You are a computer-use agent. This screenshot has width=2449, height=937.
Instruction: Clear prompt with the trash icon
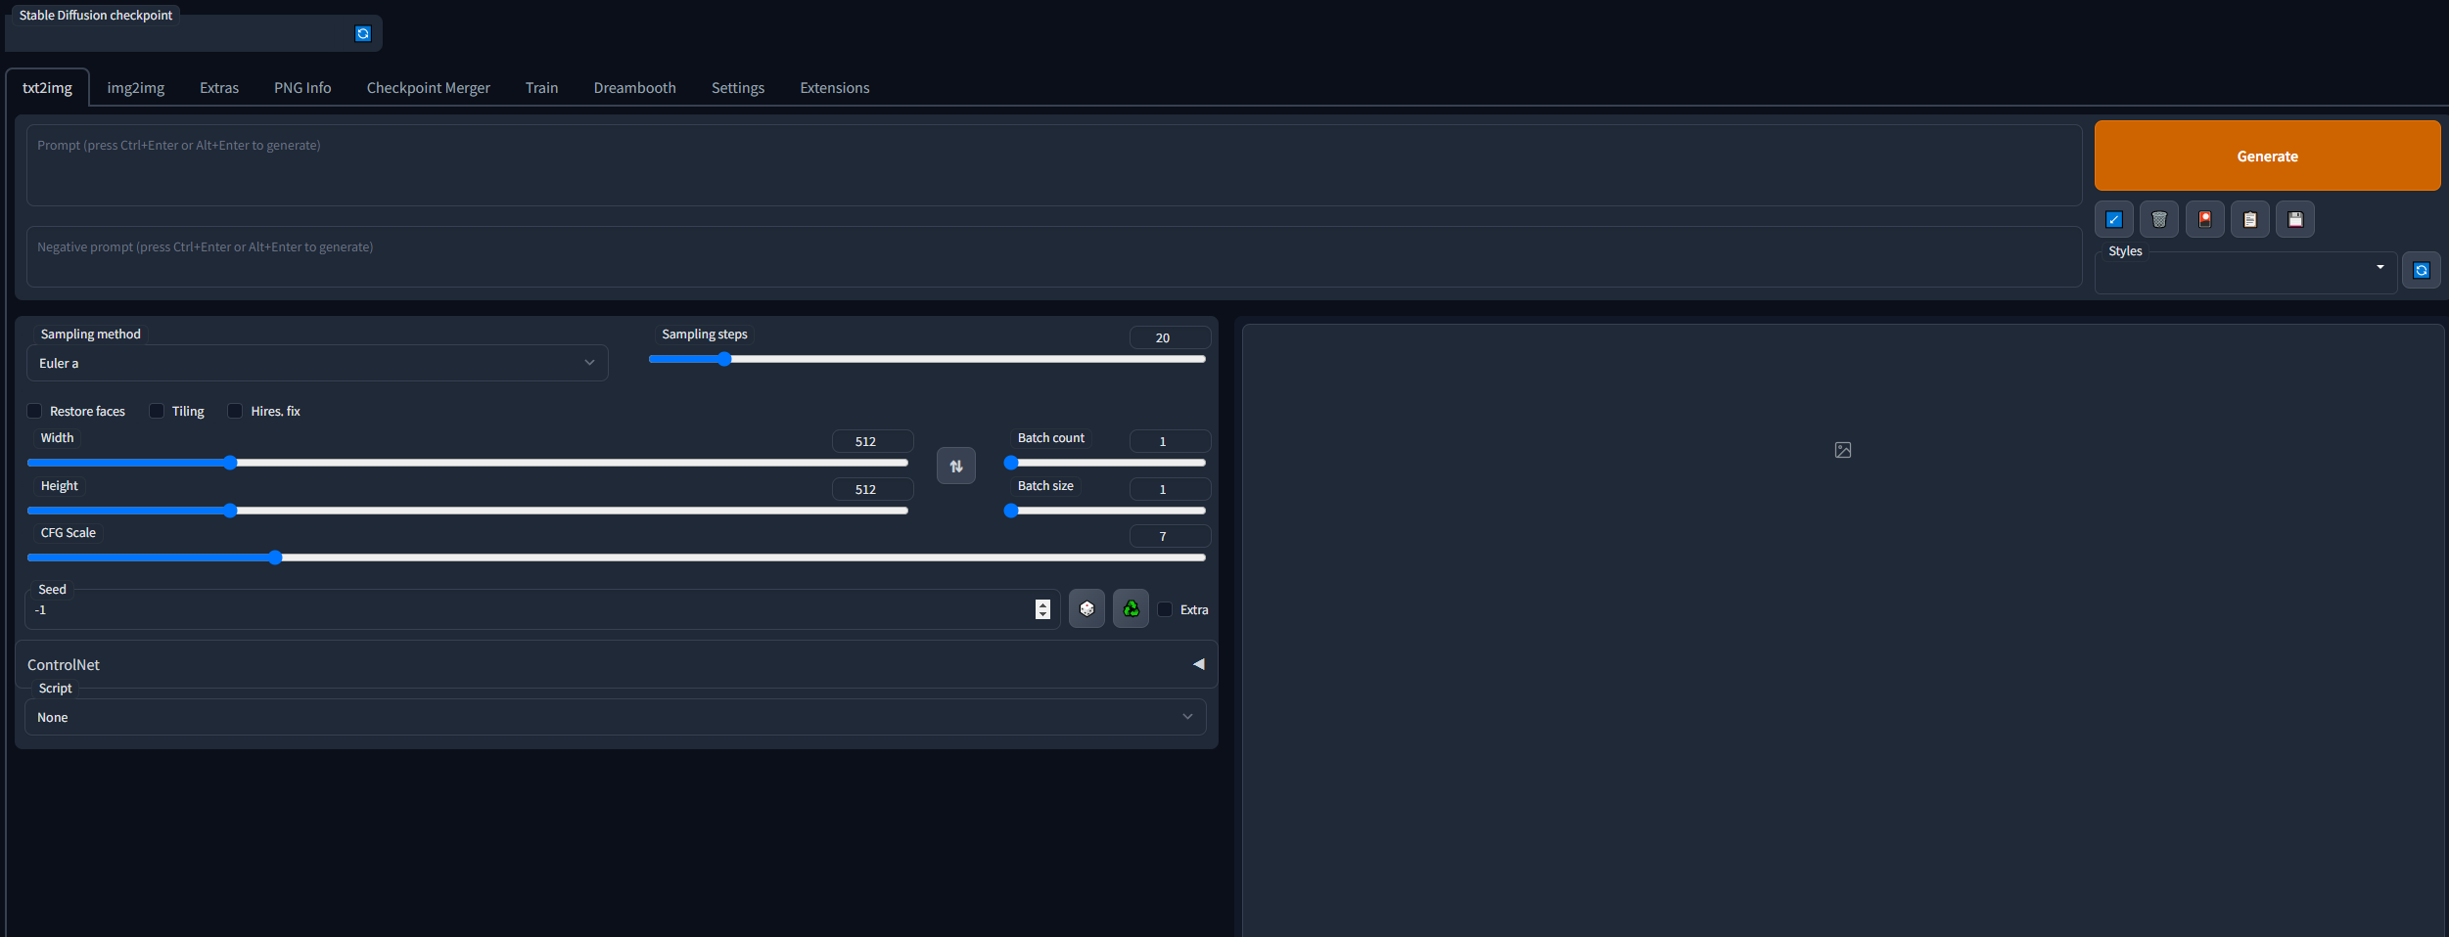pyautogui.click(x=2158, y=219)
